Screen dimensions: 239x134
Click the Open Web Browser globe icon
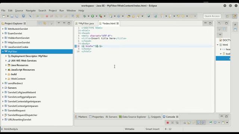149,16
